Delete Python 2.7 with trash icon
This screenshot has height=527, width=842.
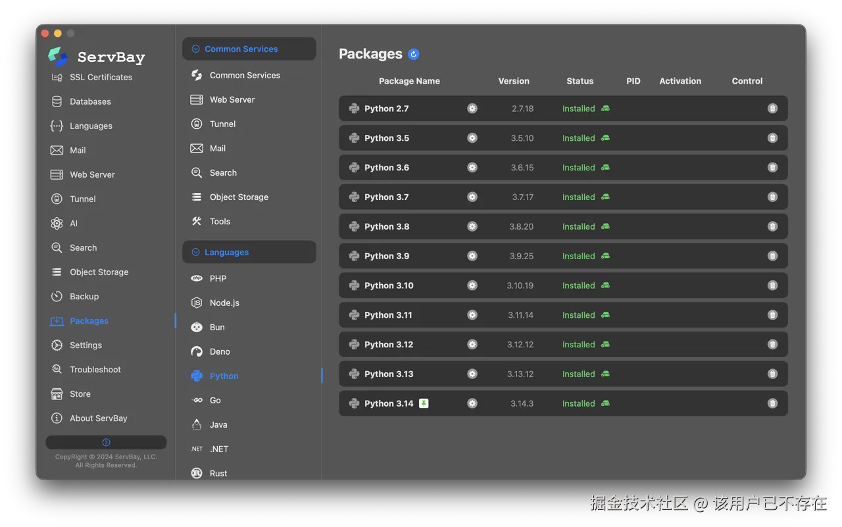click(772, 109)
